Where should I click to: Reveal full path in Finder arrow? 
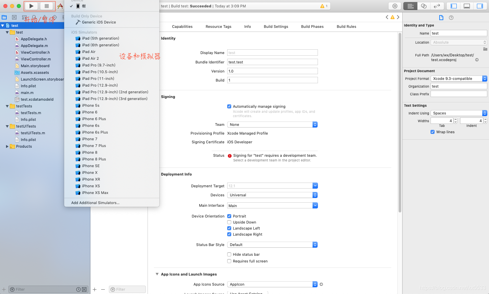477,60
